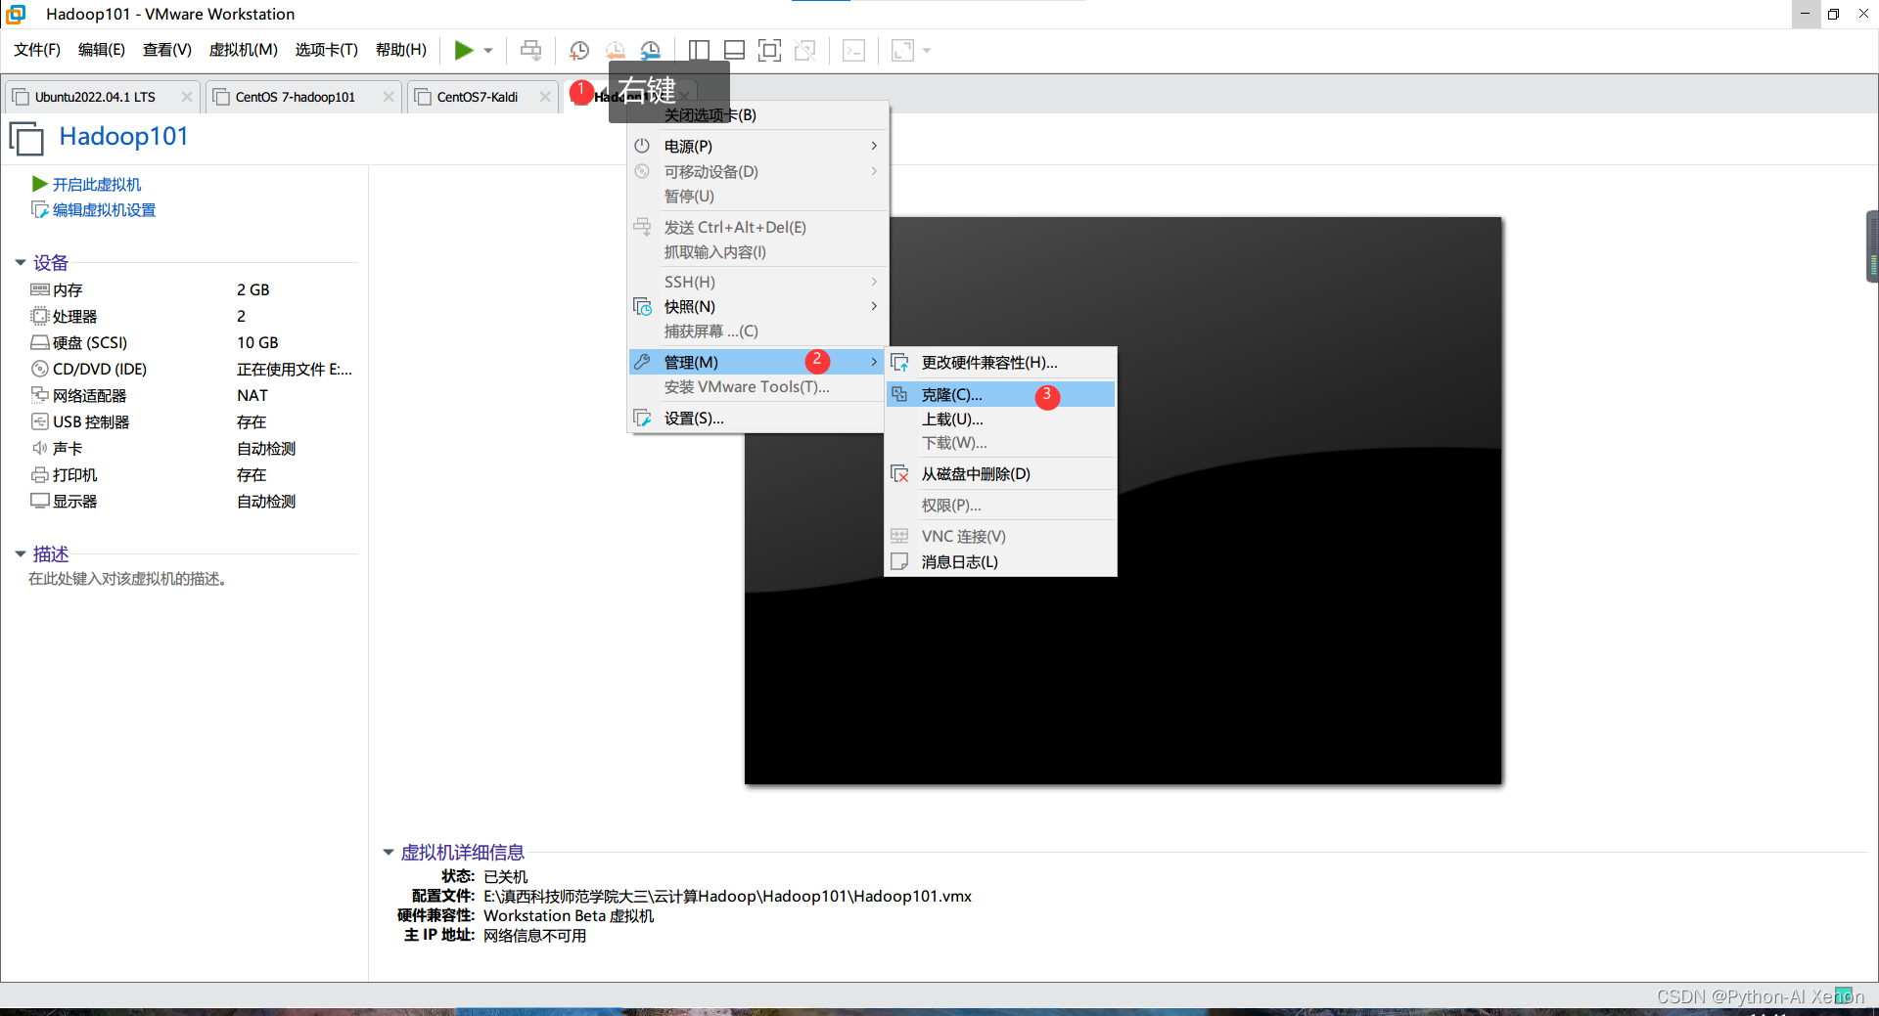
Task: Open the 虚拟机(M) menu
Action: coord(244,50)
